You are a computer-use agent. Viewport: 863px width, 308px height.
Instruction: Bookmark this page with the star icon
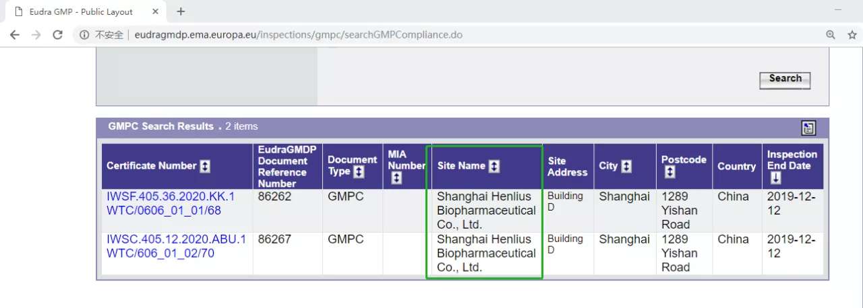852,35
